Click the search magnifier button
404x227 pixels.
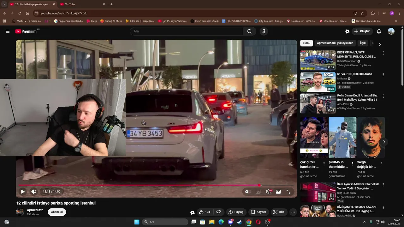click(250, 31)
